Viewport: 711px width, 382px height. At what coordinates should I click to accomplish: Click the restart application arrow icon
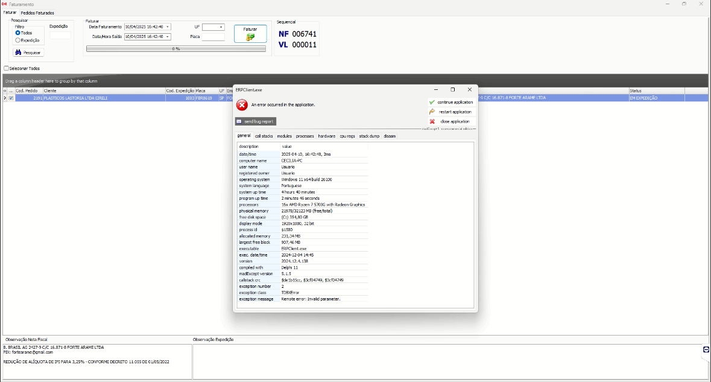pyautogui.click(x=432, y=112)
